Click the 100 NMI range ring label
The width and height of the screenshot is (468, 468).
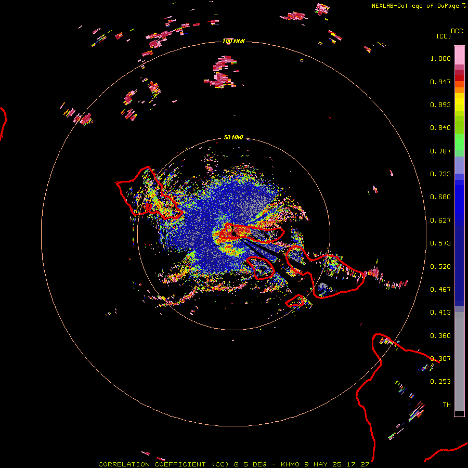pyautogui.click(x=233, y=41)
